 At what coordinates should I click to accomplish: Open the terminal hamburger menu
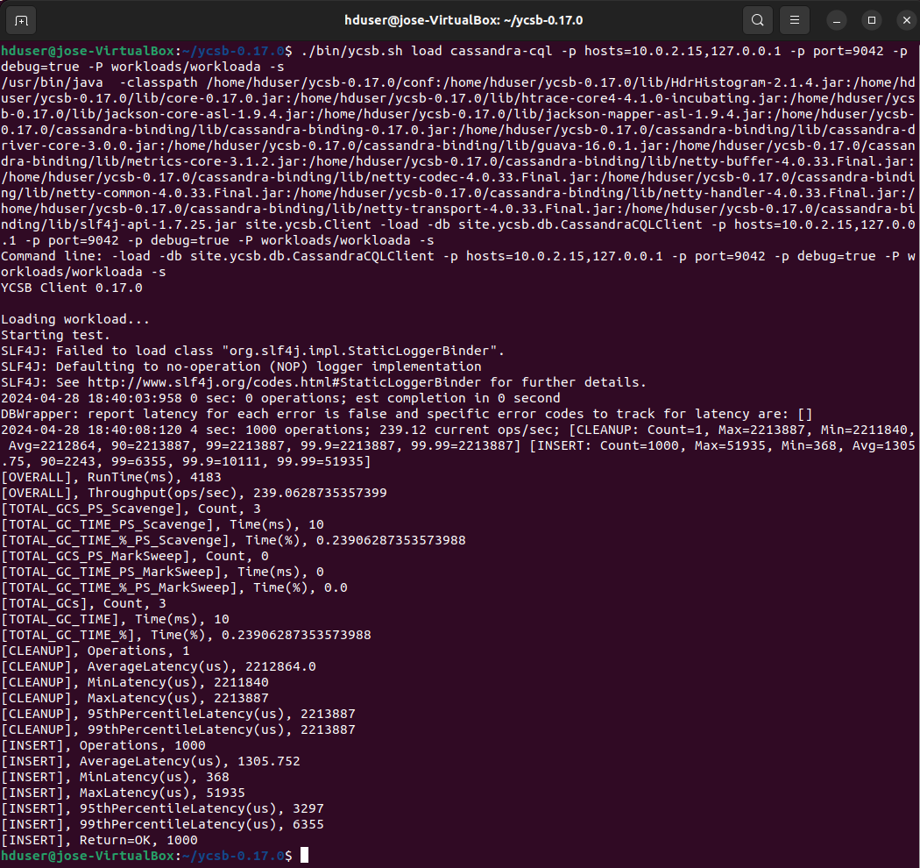[795, 20]
